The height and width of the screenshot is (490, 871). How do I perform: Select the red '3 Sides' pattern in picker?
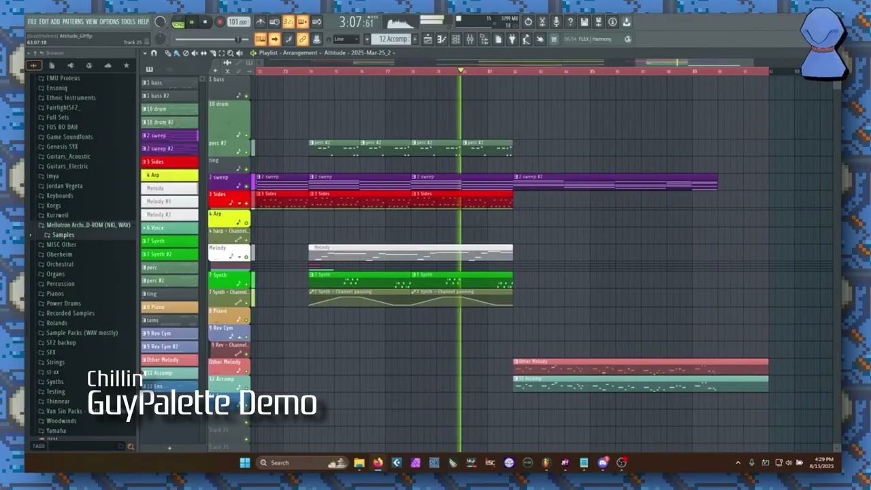169,162
